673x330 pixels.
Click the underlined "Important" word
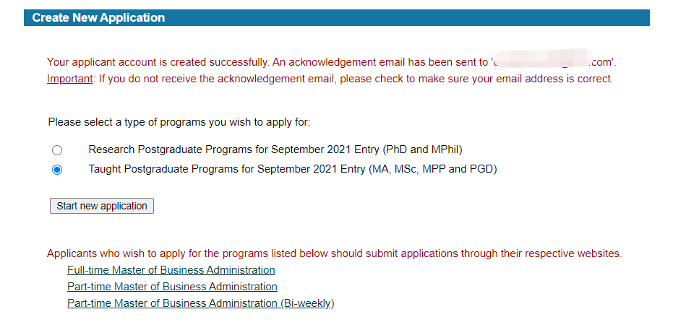pos(69,79)
